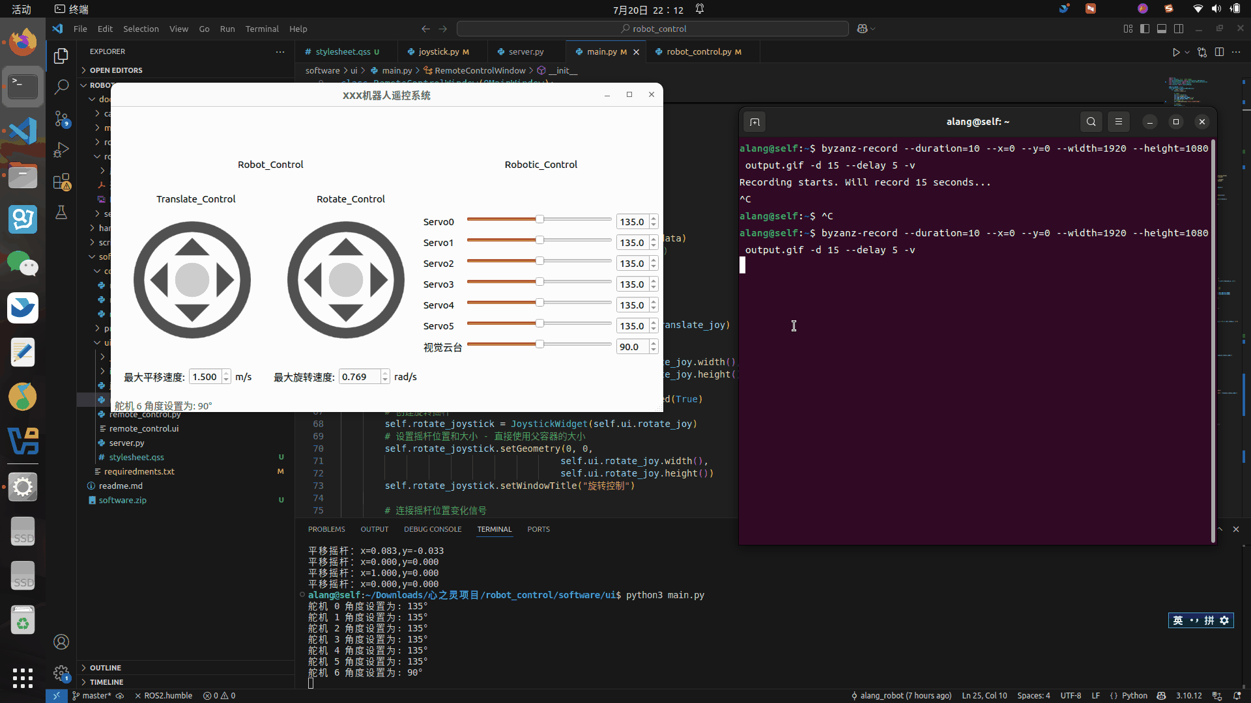The height and width of the screenshot is (703, 1251).
Task: Toggle the Primary Side Bar layout icon
Action: pos(1145,29)
